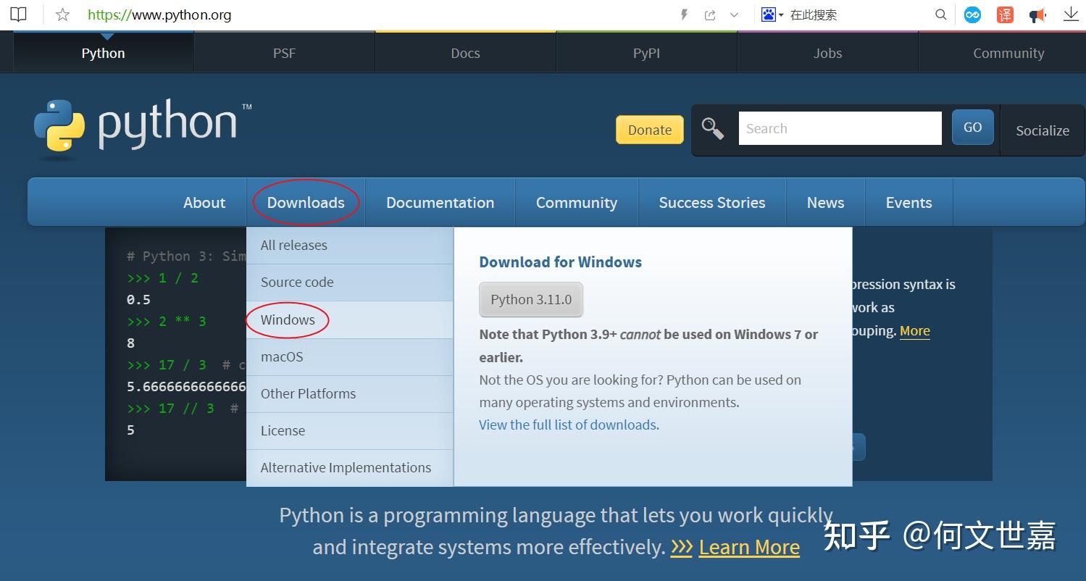Open the Share page icon
This screenshot has height=581, width=1086.
[x=710, y=14]
